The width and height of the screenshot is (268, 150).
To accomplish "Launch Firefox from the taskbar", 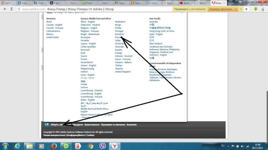I will click(54, 146).
